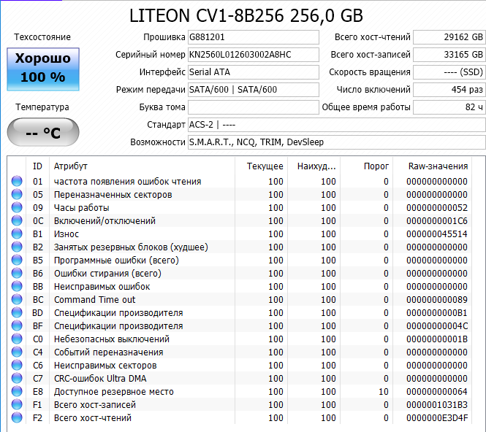The width and height of the screenshot is (486, 432).
Task: Click the ID column header
Action: tap(37, 166)
